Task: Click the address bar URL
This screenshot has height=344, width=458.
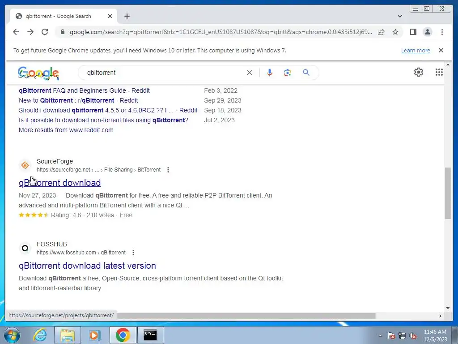Action: [x=221, y=32]
